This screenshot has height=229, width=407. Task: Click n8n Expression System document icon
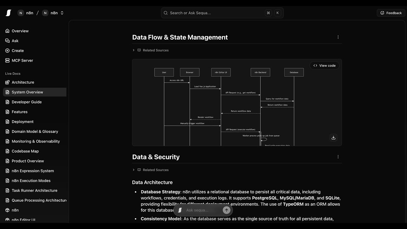[8, 171]
